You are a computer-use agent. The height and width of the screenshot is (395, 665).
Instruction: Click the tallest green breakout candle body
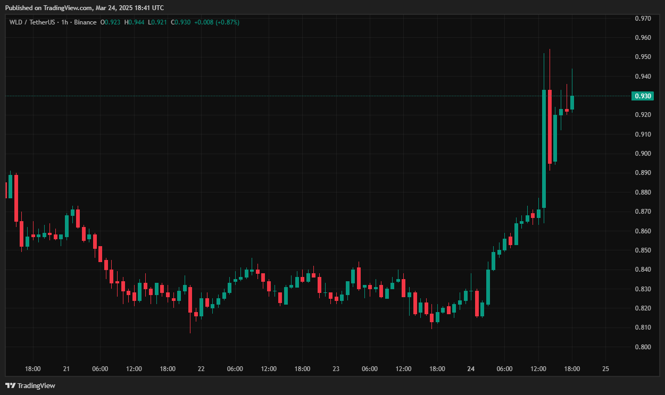click(544, 149)
